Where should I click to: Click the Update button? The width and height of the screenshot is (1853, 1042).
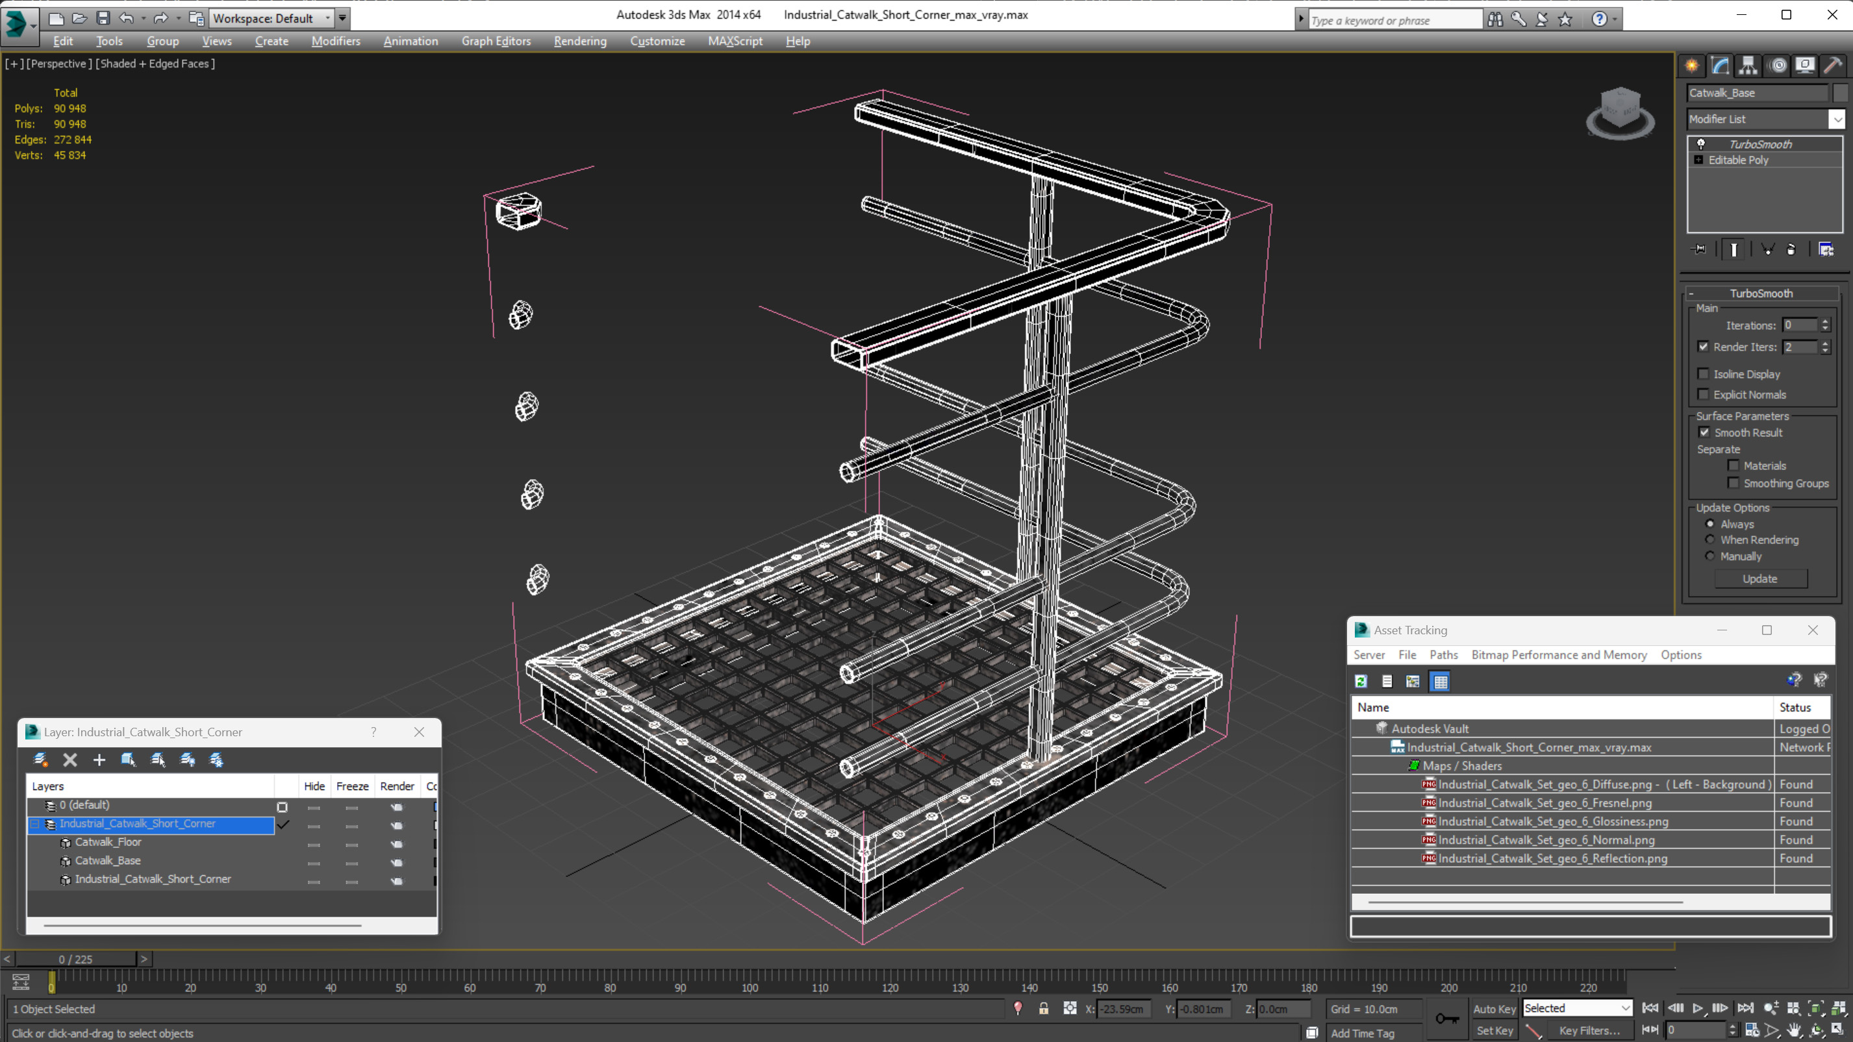tap(1760, 578)
